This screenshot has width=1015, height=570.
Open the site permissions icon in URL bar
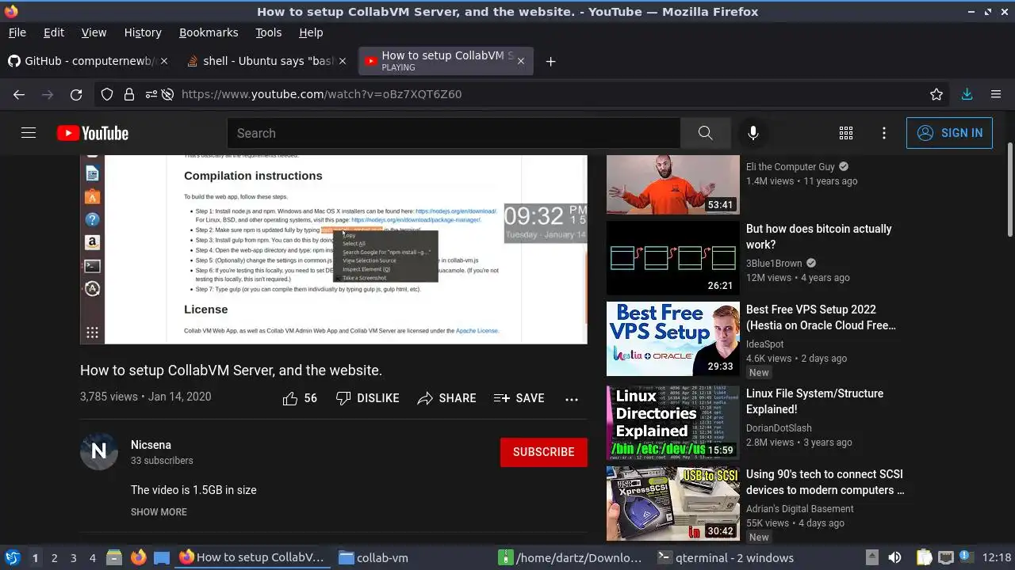[x=150, y=94]
